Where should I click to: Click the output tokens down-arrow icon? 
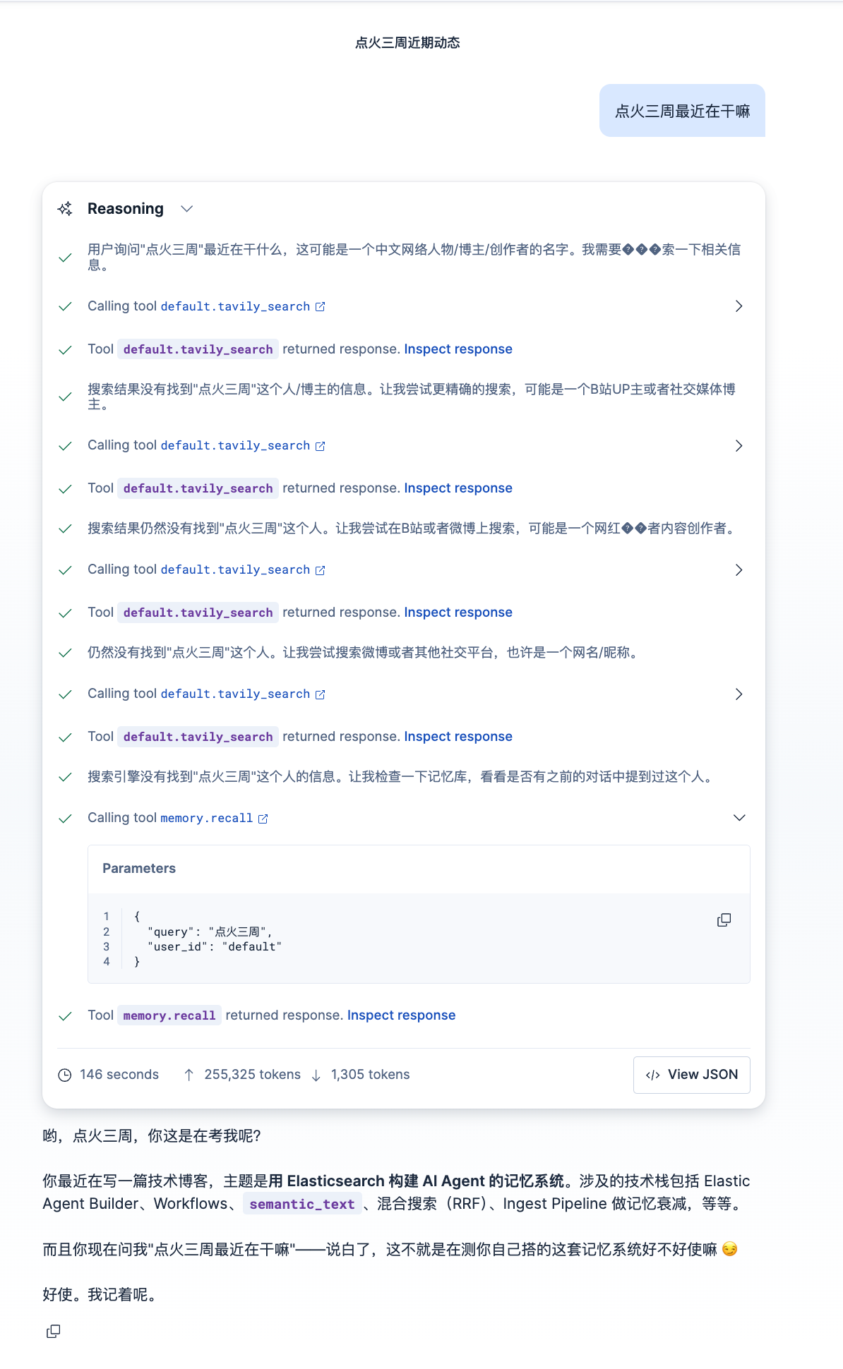pyautogui.click(x=316, y=1075)
